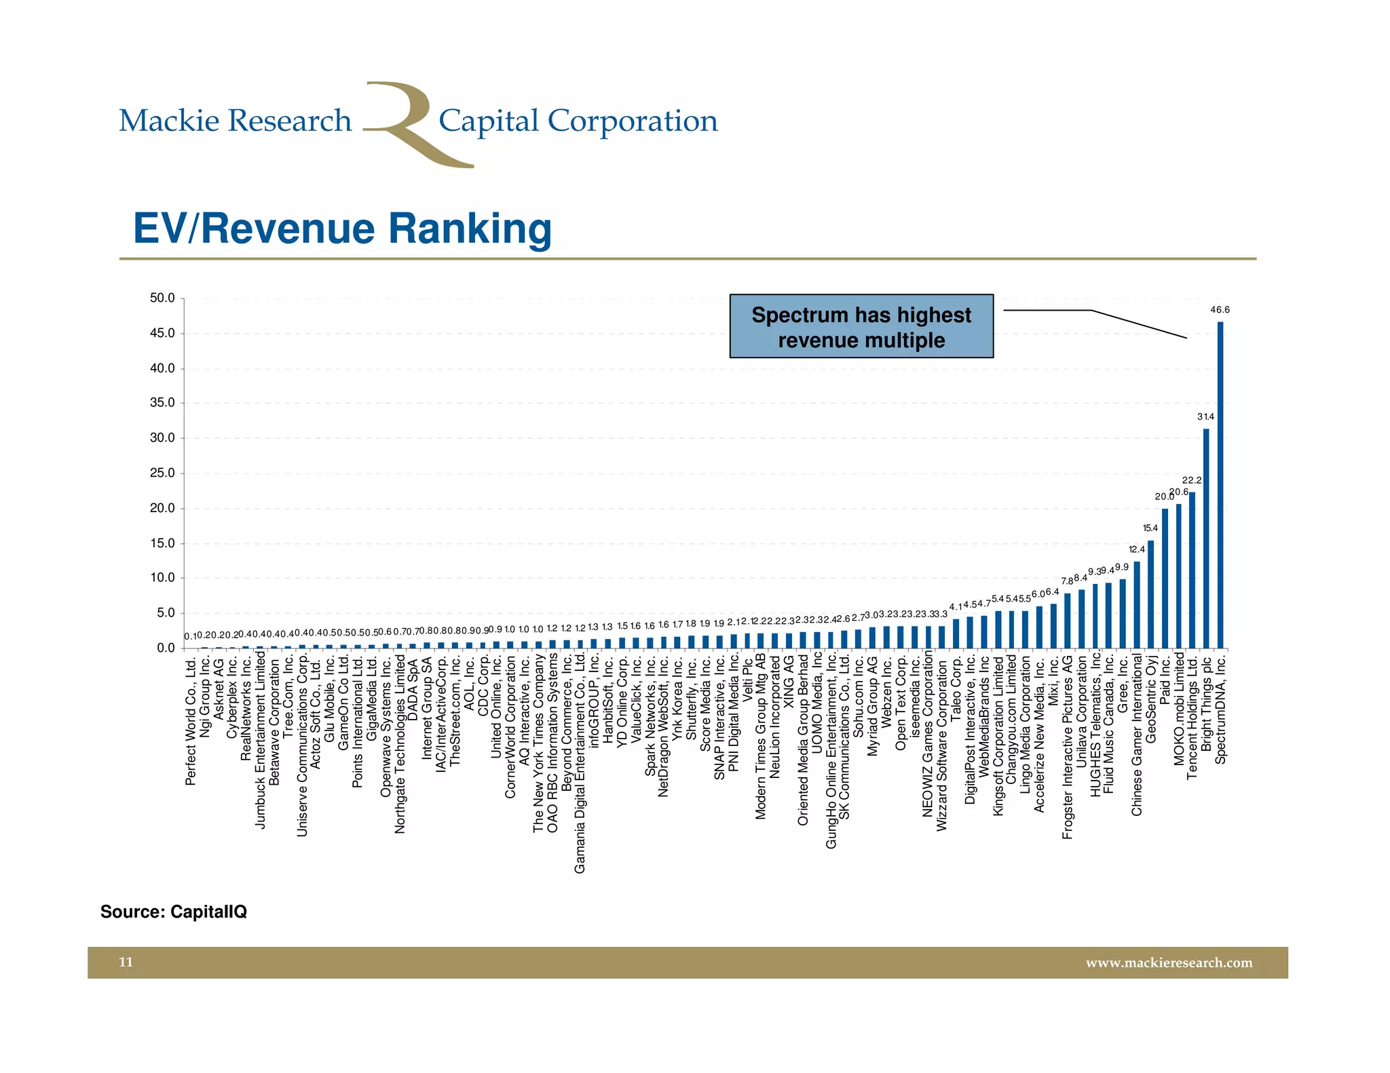Viewport: 1390px width, 1073px height.
Task: Click the Tencent Holdings Ltd. bar labeled 22.2
Action: tap(1192, 570)
